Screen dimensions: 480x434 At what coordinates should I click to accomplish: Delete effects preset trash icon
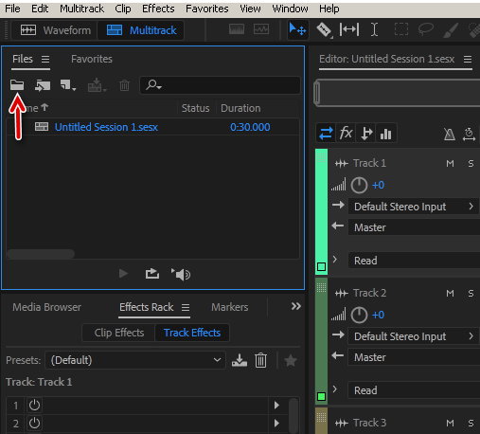point(260,360)
